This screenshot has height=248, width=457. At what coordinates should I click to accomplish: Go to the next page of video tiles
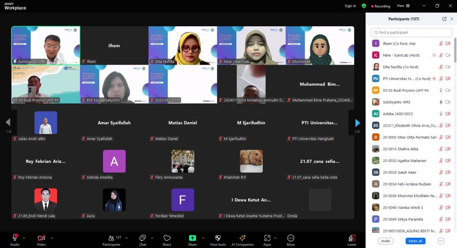(x=357, y=123)
